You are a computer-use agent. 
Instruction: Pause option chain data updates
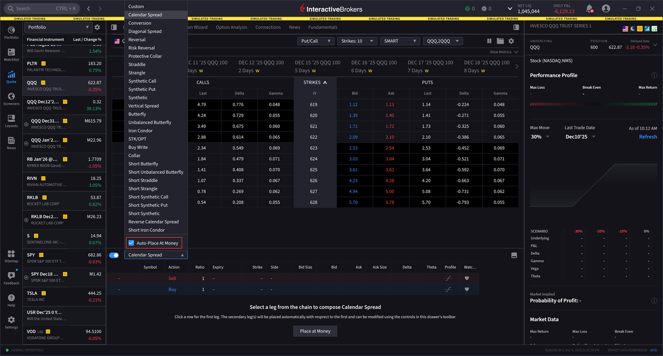[x=489, y=41]
